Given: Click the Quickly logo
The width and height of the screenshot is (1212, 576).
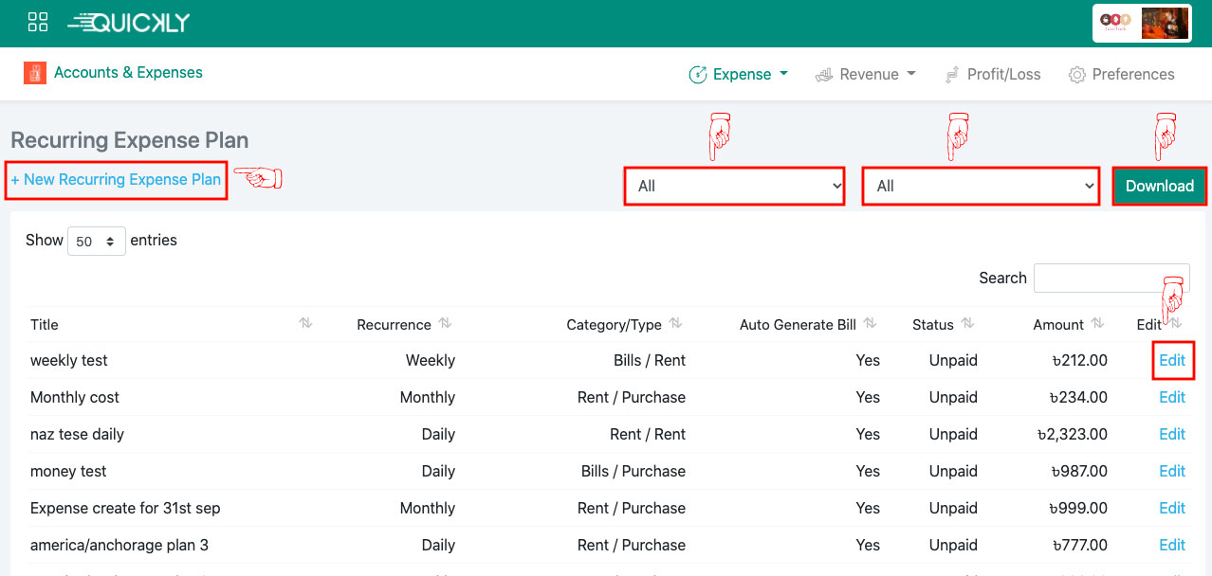Looking at the screenshot, I should pos(129,23).
